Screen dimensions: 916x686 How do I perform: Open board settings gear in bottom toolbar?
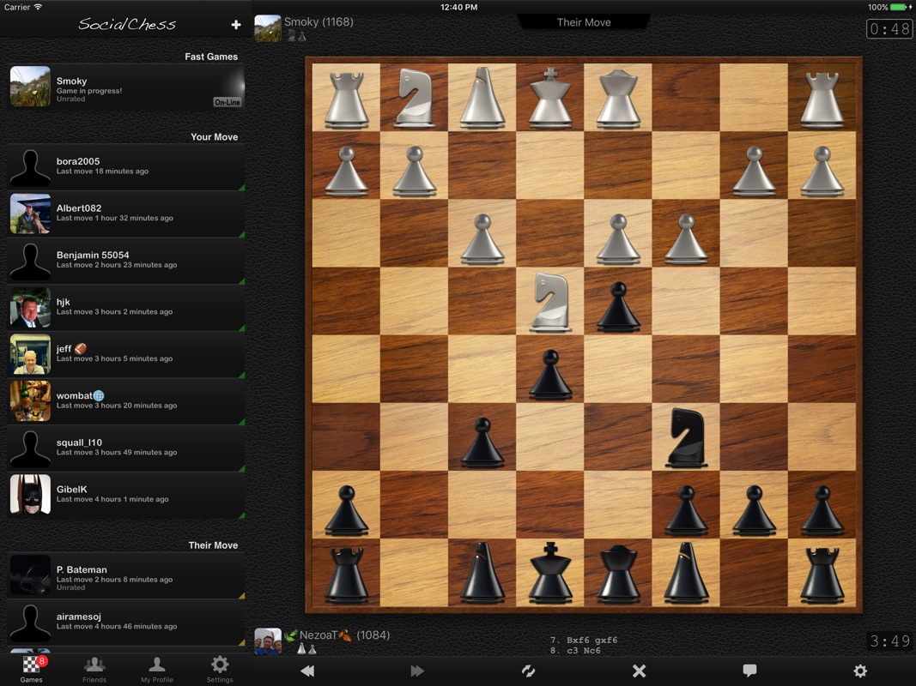coord(860,671)
